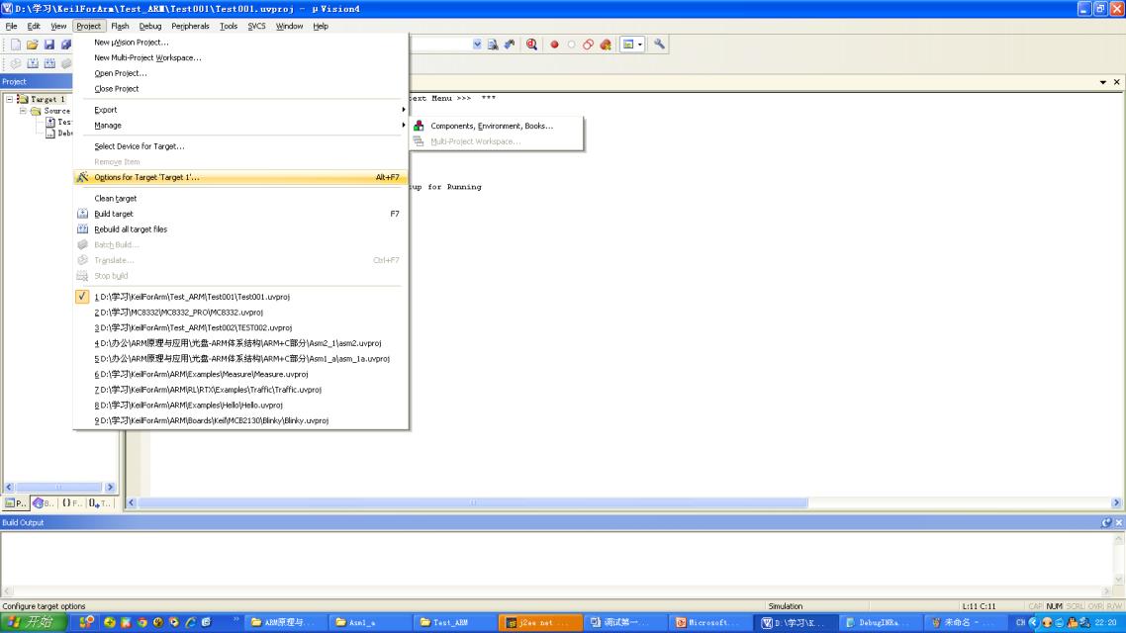The image size is (1126, 633).
Task: Click the Save toolbar icon
Action: coord(48,45)
